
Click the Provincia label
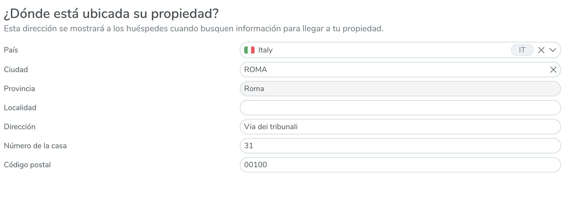[19, 89]
